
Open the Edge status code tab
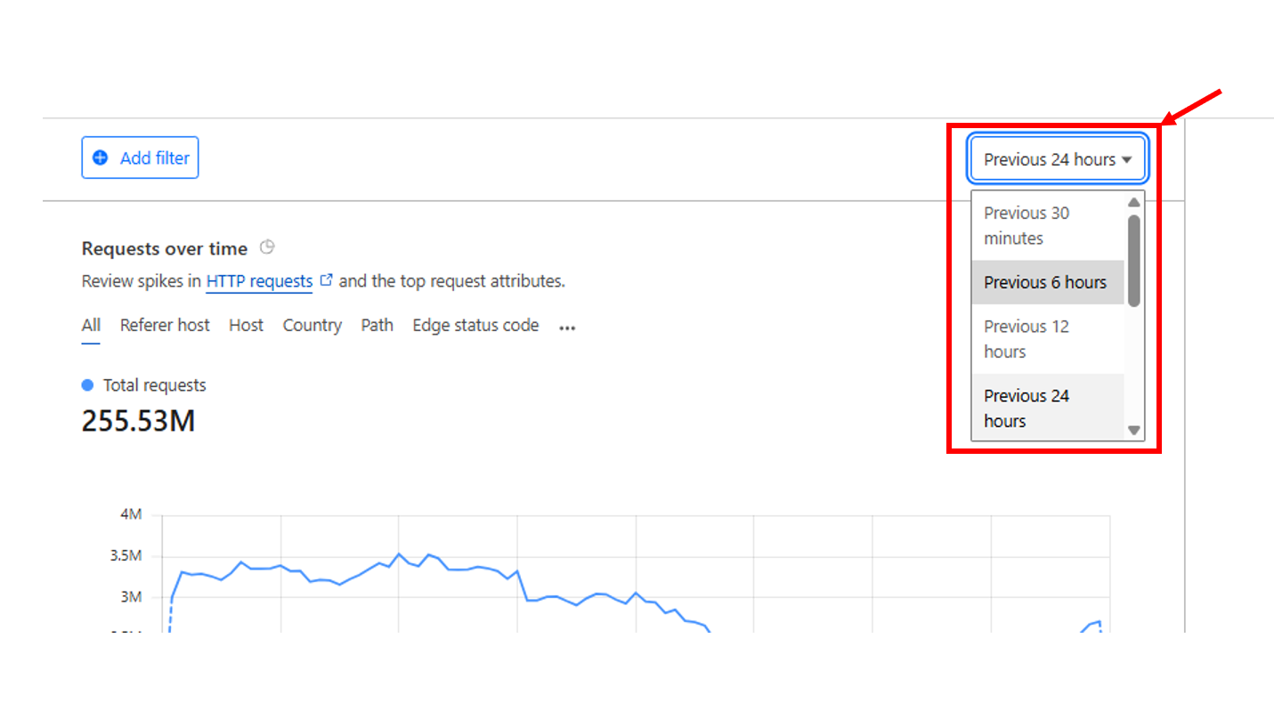(475, 326)
